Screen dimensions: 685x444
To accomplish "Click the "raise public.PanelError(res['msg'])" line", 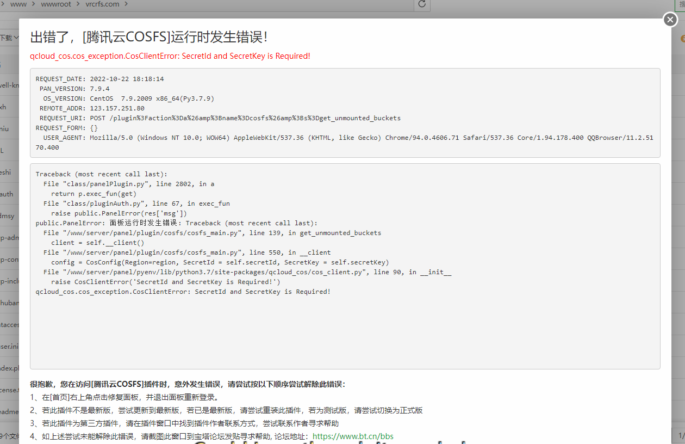I will coord(119,213).
